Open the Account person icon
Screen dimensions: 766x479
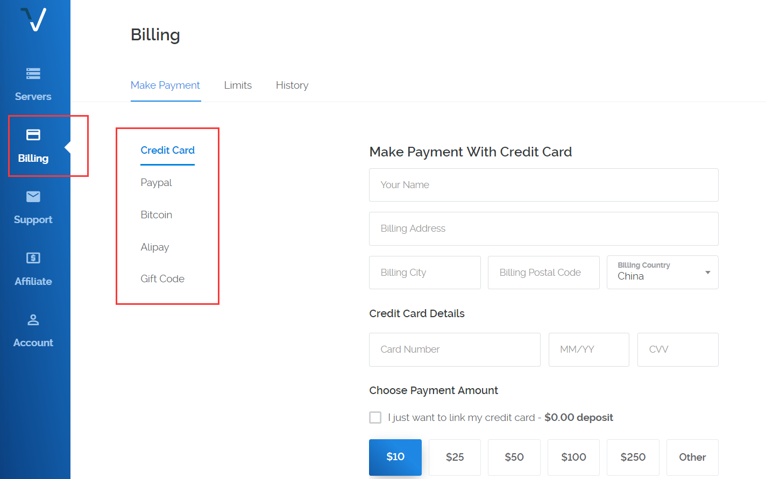pos(33,320)
